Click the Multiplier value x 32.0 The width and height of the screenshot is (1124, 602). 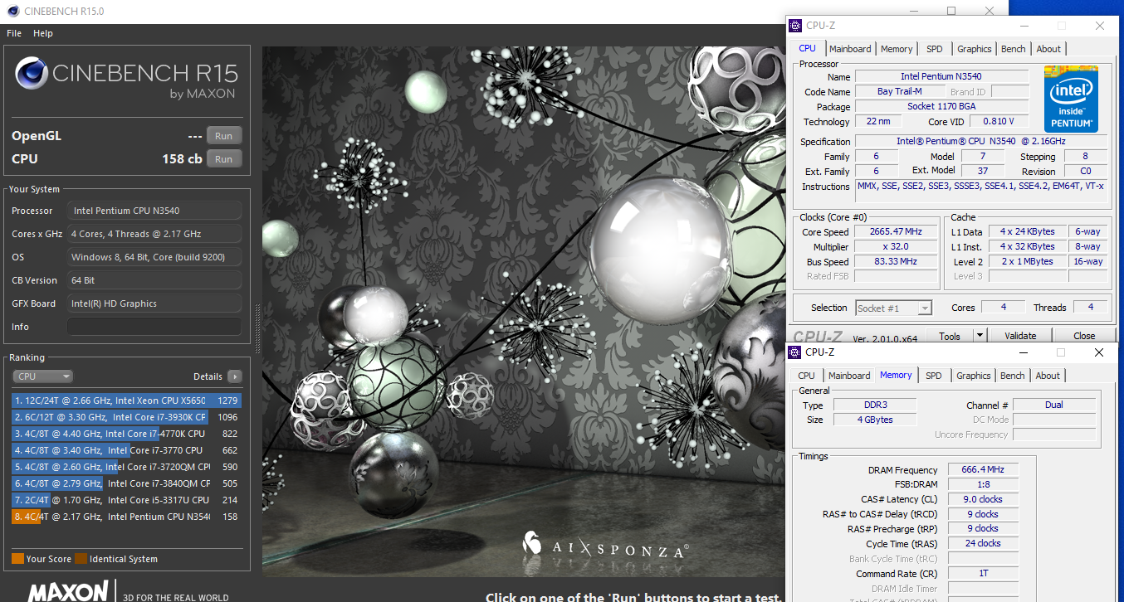click(895, 247)
